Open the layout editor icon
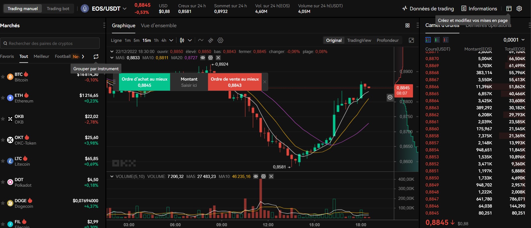 pyautogui.click(x=509, y=9)
